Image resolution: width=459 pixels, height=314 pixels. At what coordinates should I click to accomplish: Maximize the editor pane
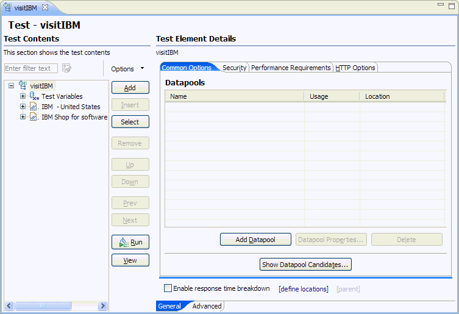(x=452, y=6)
